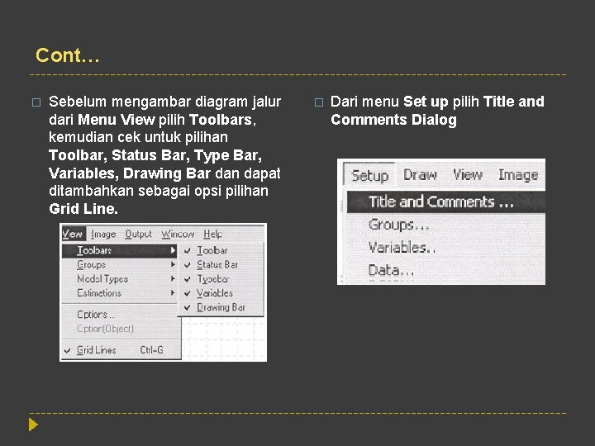Click the Cont… slide title

click(67, 55)
